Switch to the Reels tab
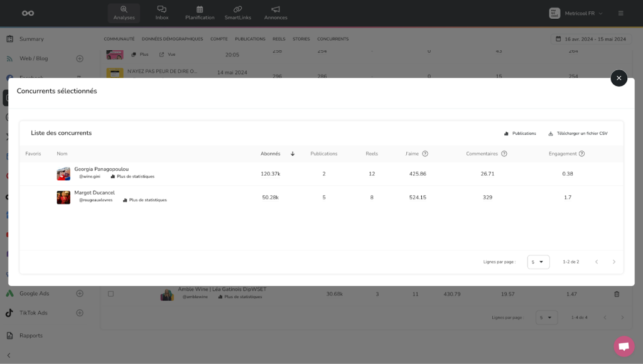Viewport: 643px width, 364px height. tap(279, 39)
